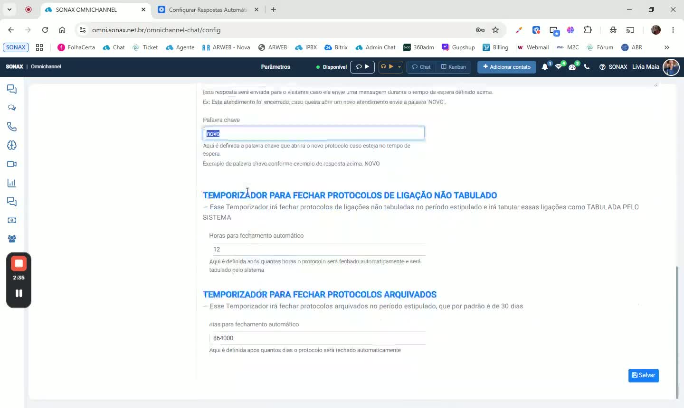684x408 pixels.
Task: Open the brain icon in left sidebar
Action: [12, 145]
